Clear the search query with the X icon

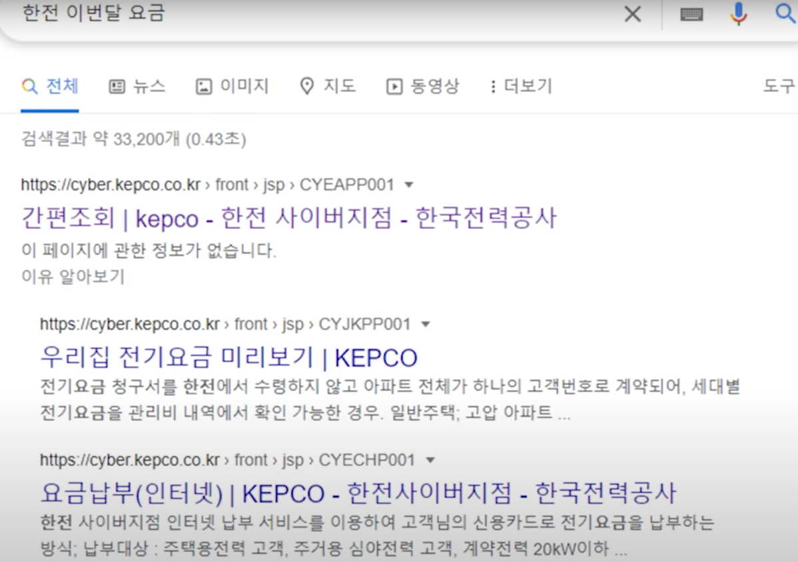(x=633, y=14)
